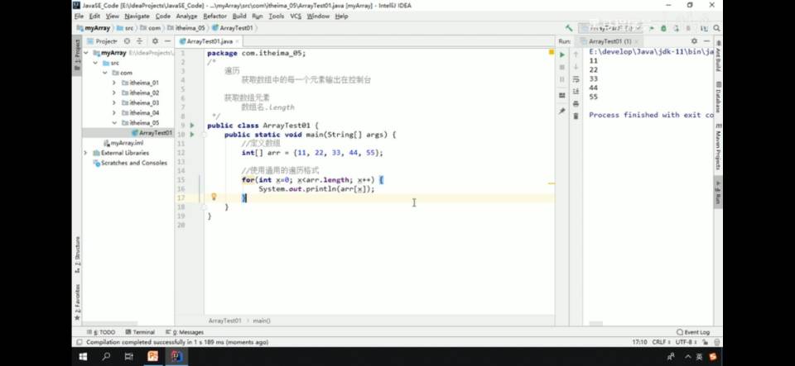Collapse the itheima_05 package
The height and width of the screenshot is (366, 795).
114,123
